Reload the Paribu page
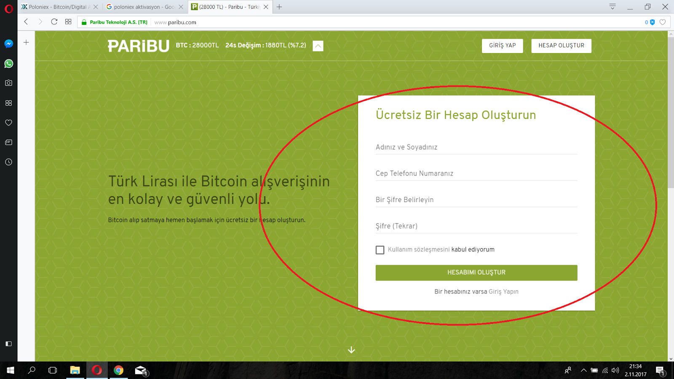This screenshot has width=674, height=379. tap(54, 22)
